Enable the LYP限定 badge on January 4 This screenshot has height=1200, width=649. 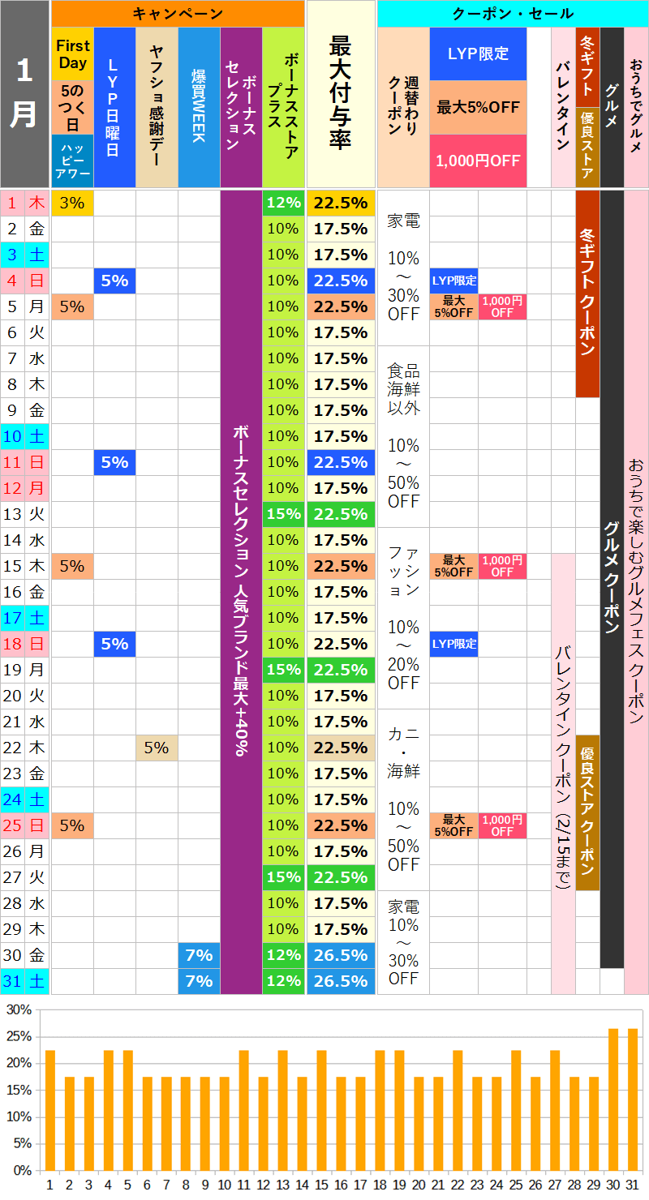coord(454,281)
